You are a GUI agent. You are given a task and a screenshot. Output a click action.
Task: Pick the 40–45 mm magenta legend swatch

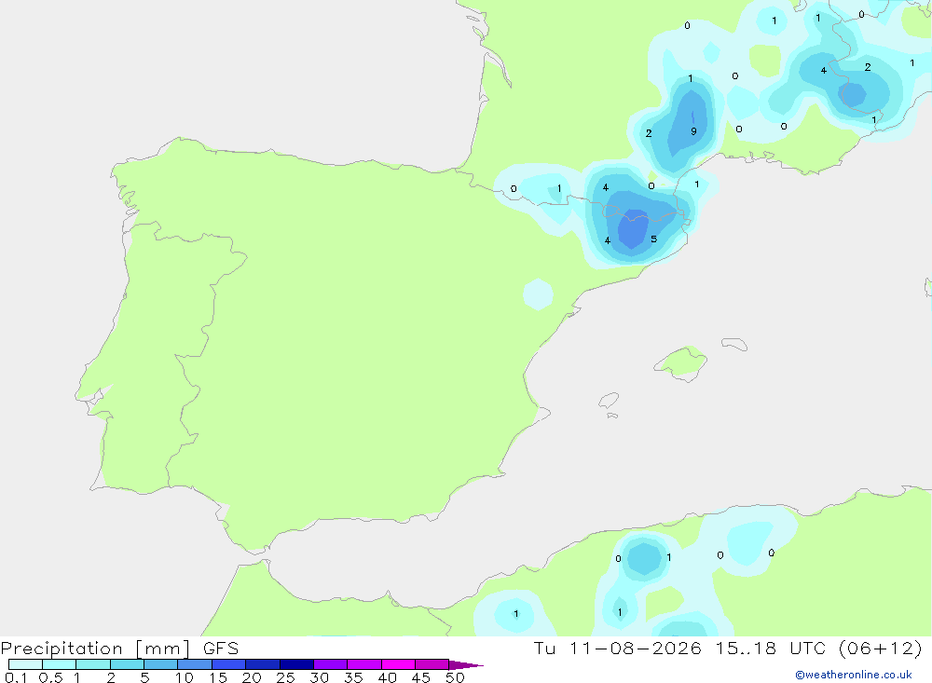pos(398,664)
